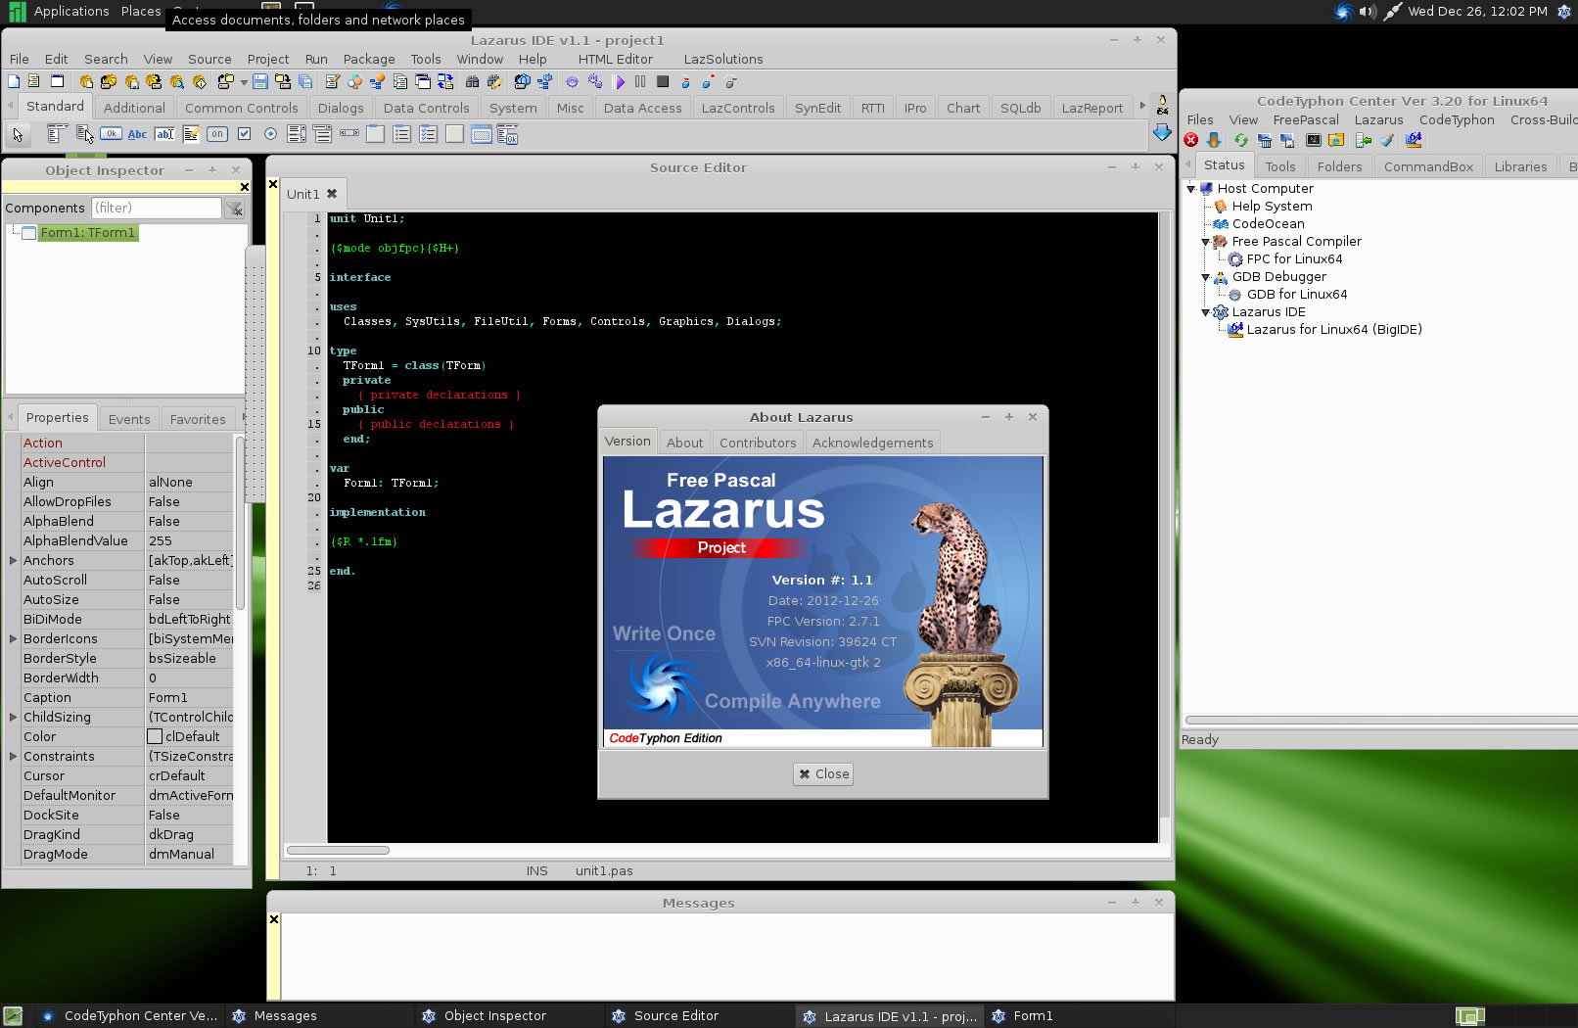1578x1028 pixels.
Task: Click the Step Over debug icon
Action: coord(707,82)
